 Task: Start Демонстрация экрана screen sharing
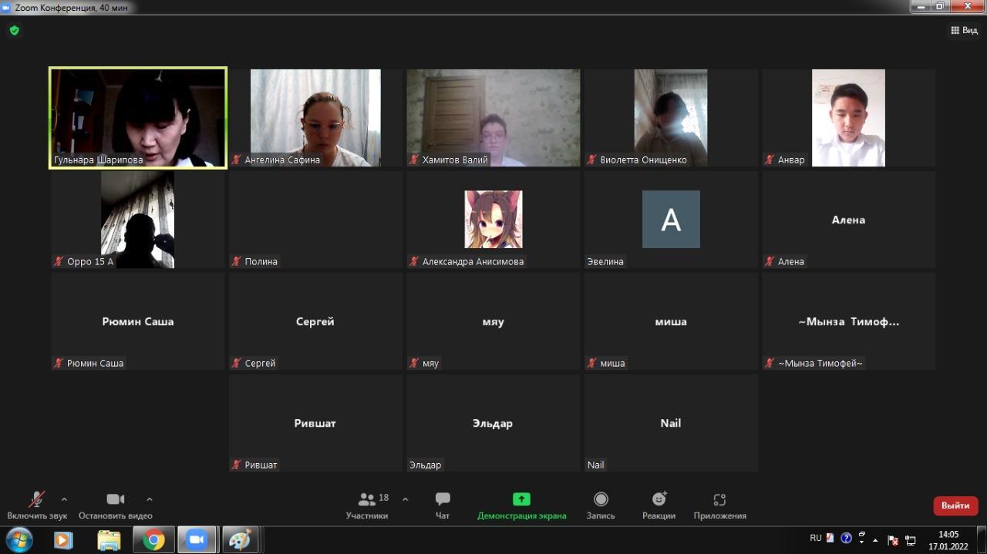[521, 505]
